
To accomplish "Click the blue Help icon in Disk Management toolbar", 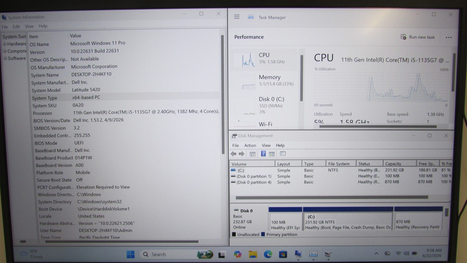I will 263,154.
